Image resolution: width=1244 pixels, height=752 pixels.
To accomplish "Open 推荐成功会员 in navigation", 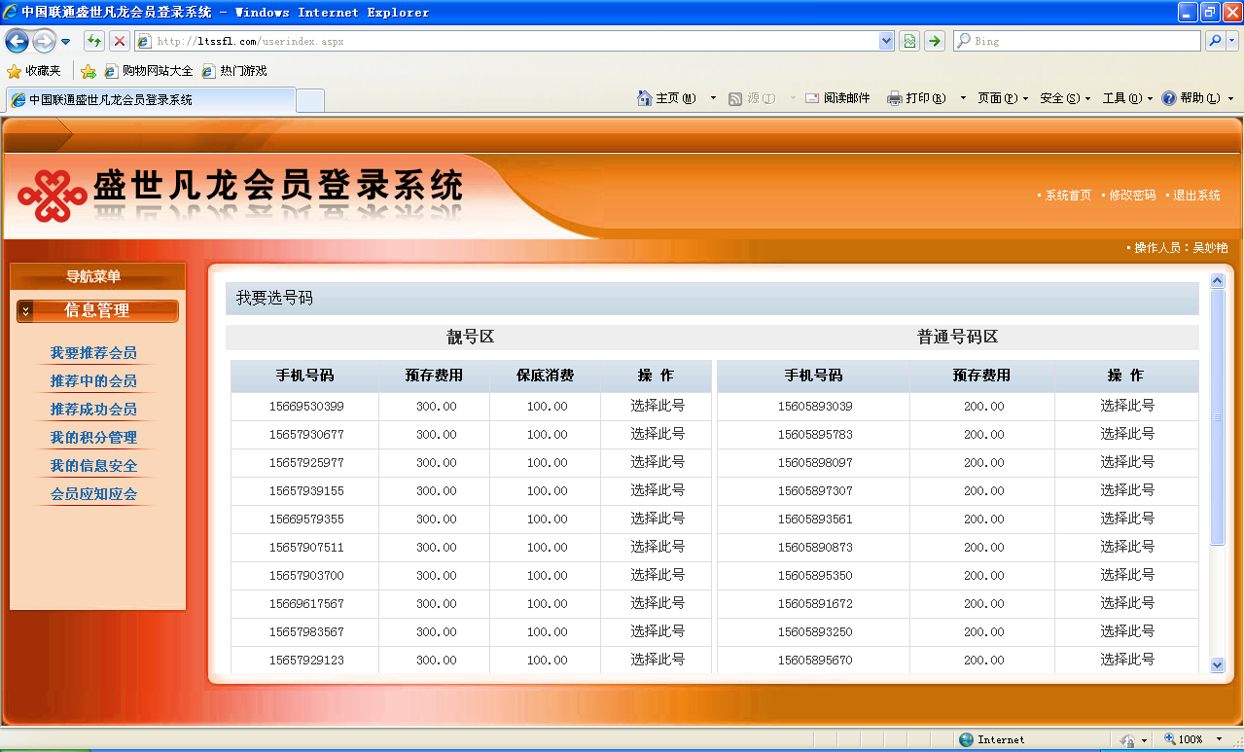I will point(93,410).
